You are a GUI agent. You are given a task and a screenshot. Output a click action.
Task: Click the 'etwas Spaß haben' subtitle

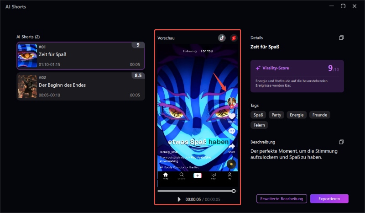click(198, 142)
